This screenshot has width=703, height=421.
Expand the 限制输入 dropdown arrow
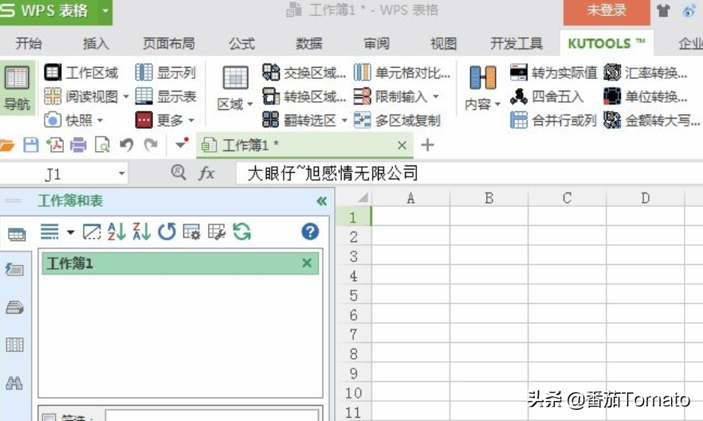435,96
